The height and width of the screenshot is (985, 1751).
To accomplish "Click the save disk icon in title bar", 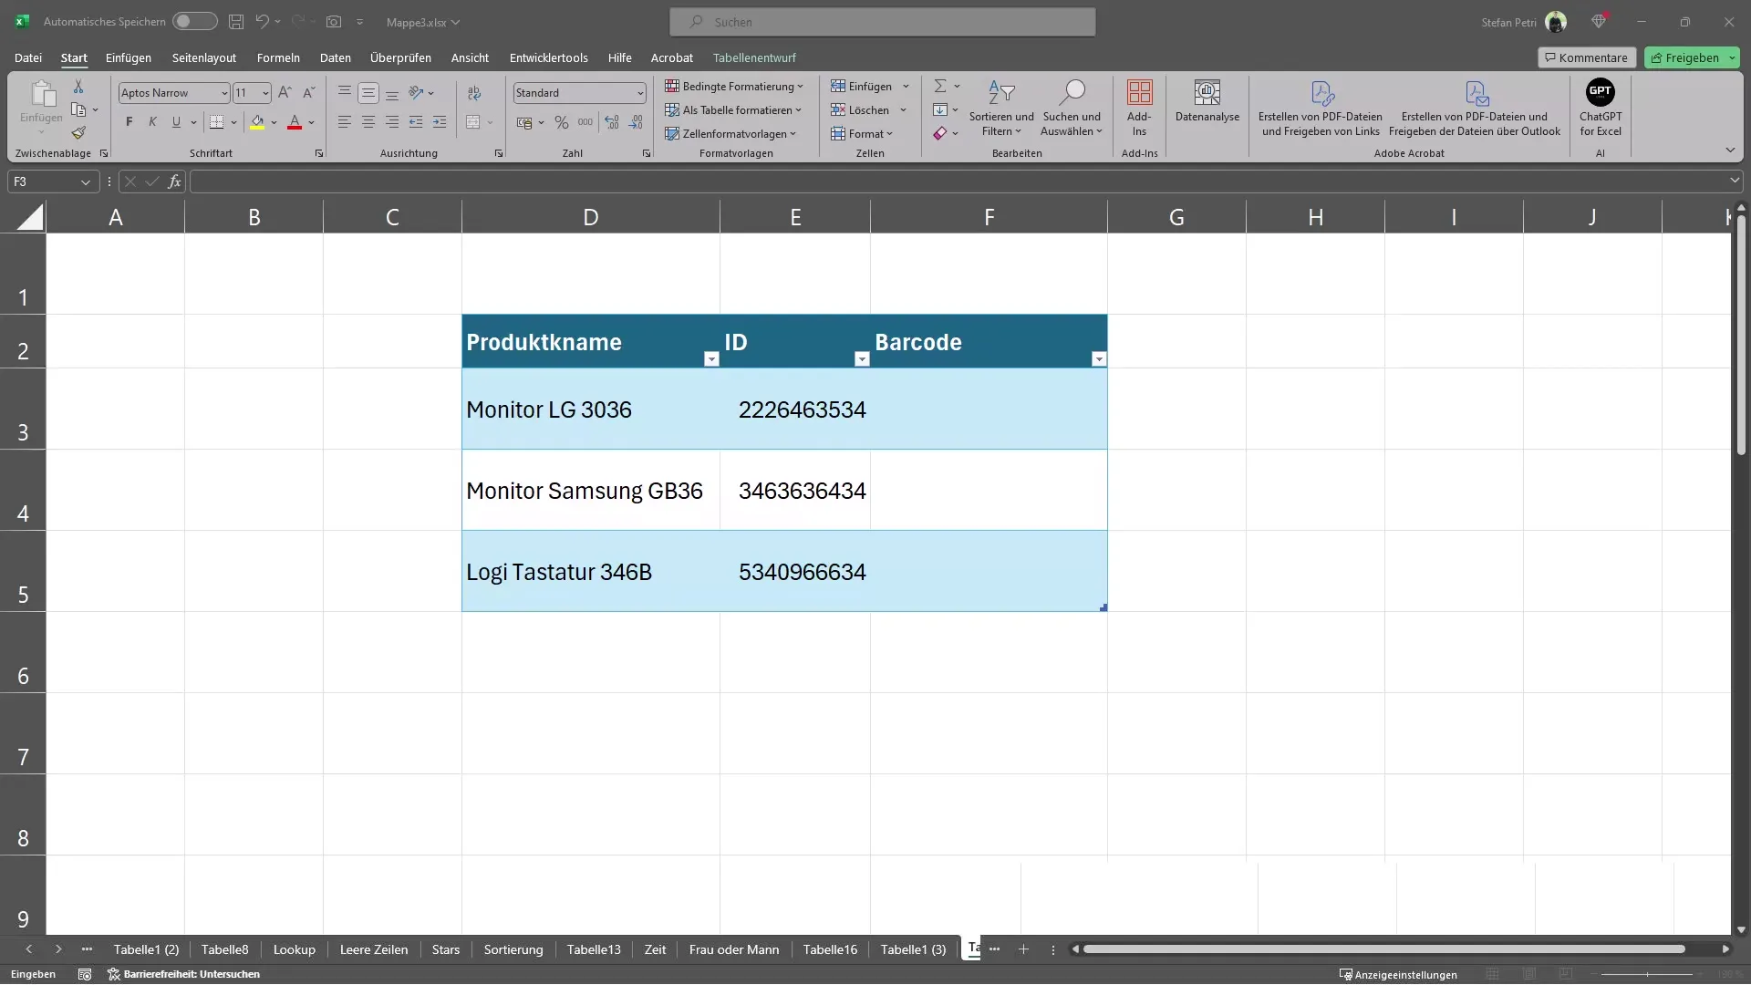I will tap(236, 22).
